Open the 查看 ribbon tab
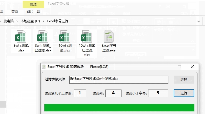 coord(15,11)
